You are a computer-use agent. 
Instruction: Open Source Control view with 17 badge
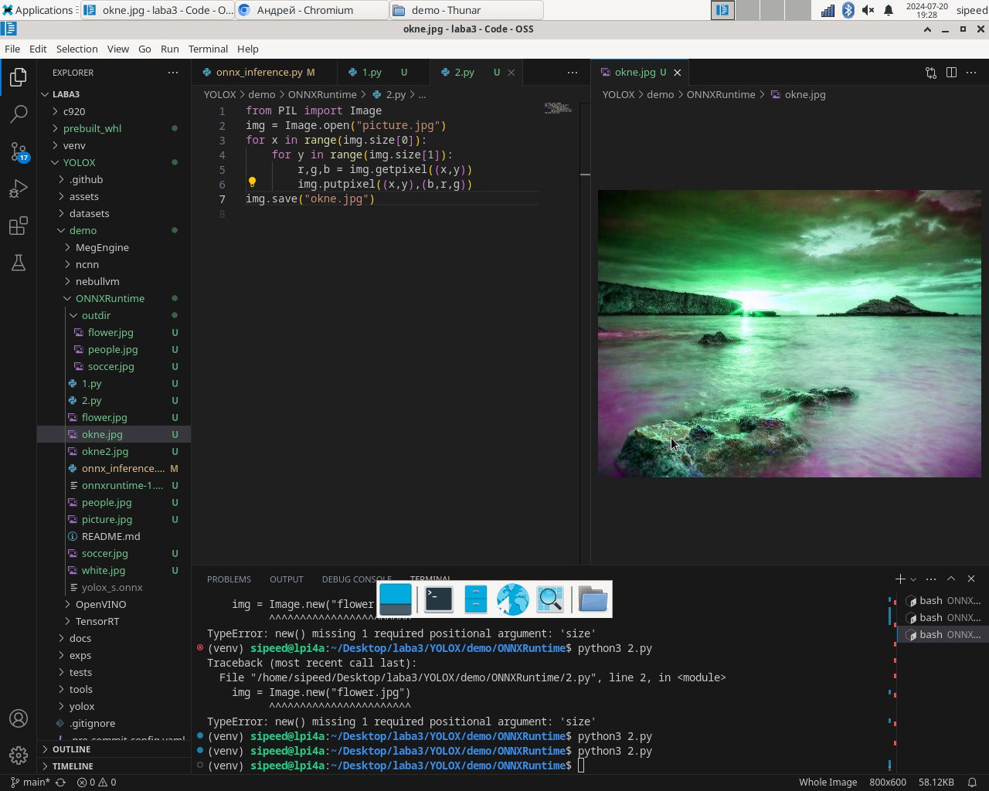[19, 151]
